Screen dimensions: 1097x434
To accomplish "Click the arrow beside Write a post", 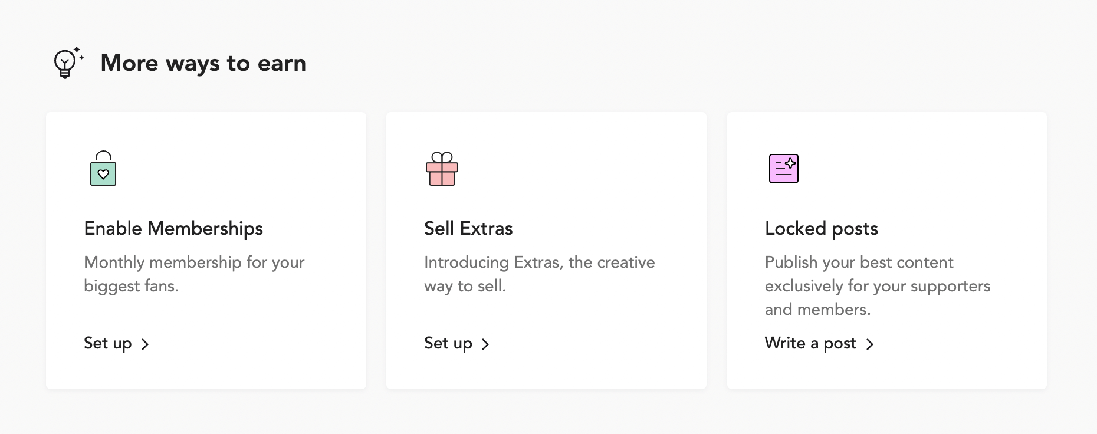I will 870,344.
